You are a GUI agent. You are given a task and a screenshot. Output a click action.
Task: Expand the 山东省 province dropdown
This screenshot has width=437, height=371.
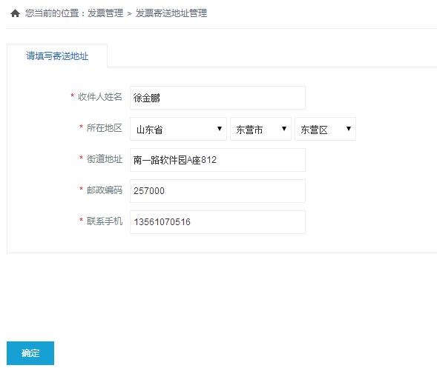(x=178, y=129)
